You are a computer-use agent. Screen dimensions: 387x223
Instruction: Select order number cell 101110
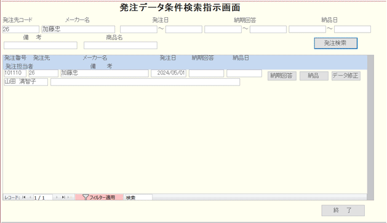[15, 73]
